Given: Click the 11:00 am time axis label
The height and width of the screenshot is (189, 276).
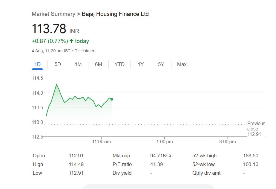Looking at the screenshot, I should (102, 142).
